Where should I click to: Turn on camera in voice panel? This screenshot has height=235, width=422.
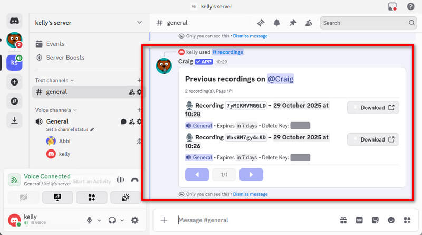pyautogui.click(x=24, y=197)
